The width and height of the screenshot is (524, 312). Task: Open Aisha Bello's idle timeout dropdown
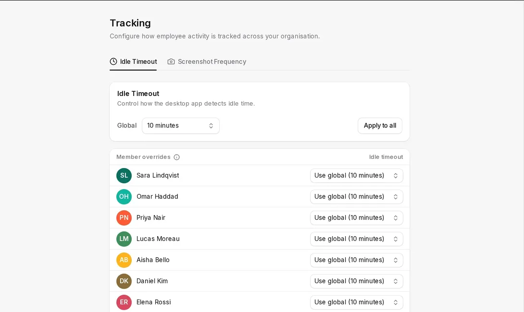click(357, 260)
